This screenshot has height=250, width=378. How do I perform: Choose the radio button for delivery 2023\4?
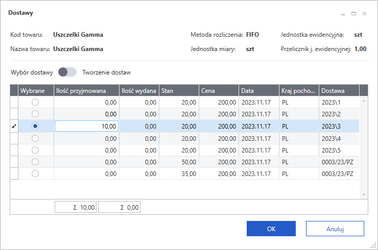click(35, 138)
